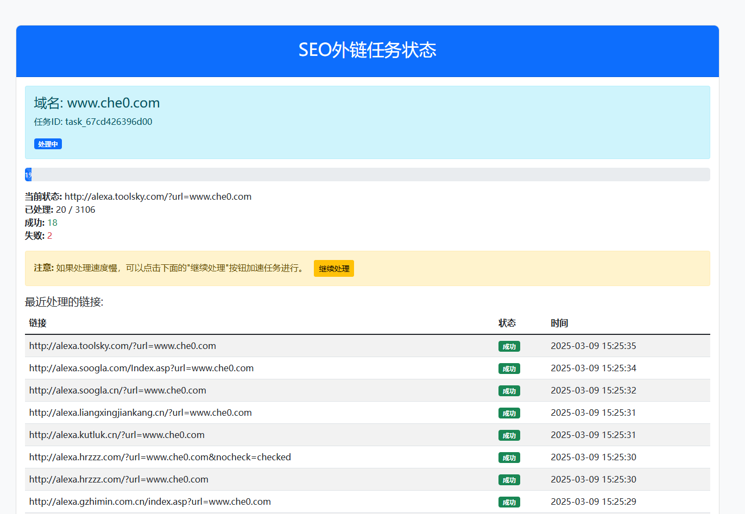
Task: Click the 链接 column header
Action: point(37,323)
